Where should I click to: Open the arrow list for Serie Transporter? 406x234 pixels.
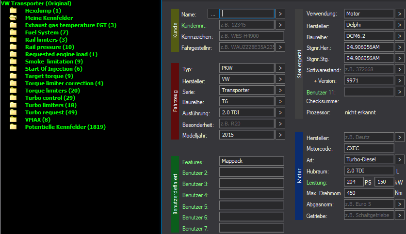pyautogui.click(x=280, y=90)
